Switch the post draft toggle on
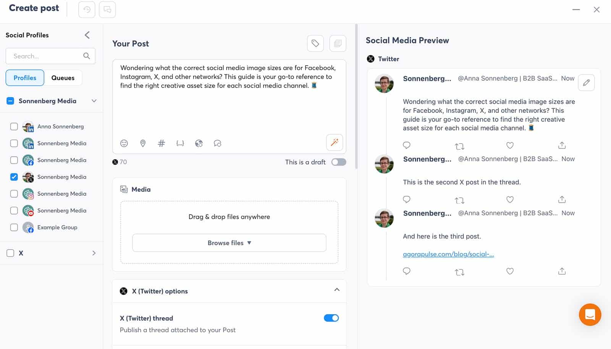The height and width of the screenshot is (349, 611). click(x=338, y=162)
